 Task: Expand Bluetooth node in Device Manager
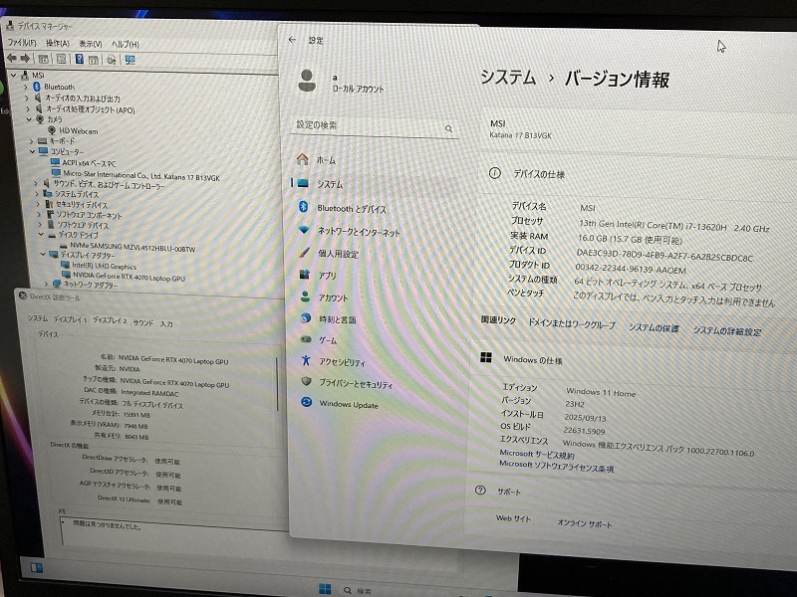coord(26,87)
